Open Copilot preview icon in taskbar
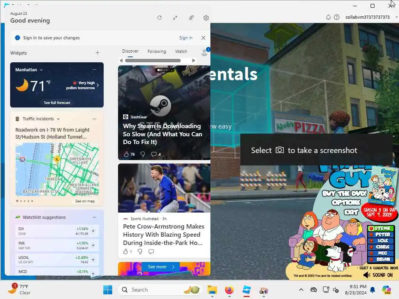 click(387, 290)
